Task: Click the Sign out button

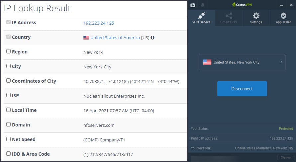Action: click(x=286, y=157)
